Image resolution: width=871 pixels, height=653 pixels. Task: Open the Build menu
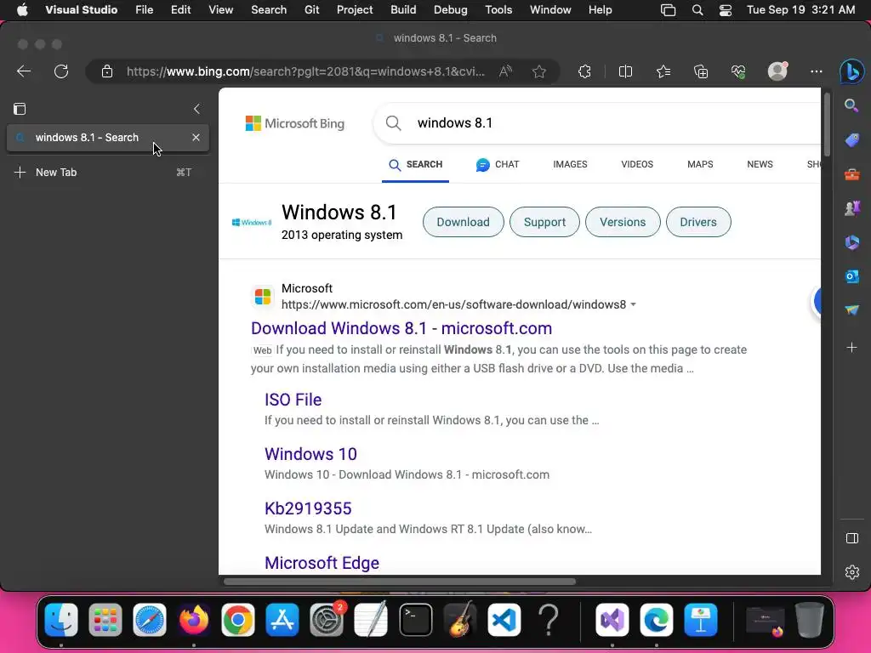[403, 10]
